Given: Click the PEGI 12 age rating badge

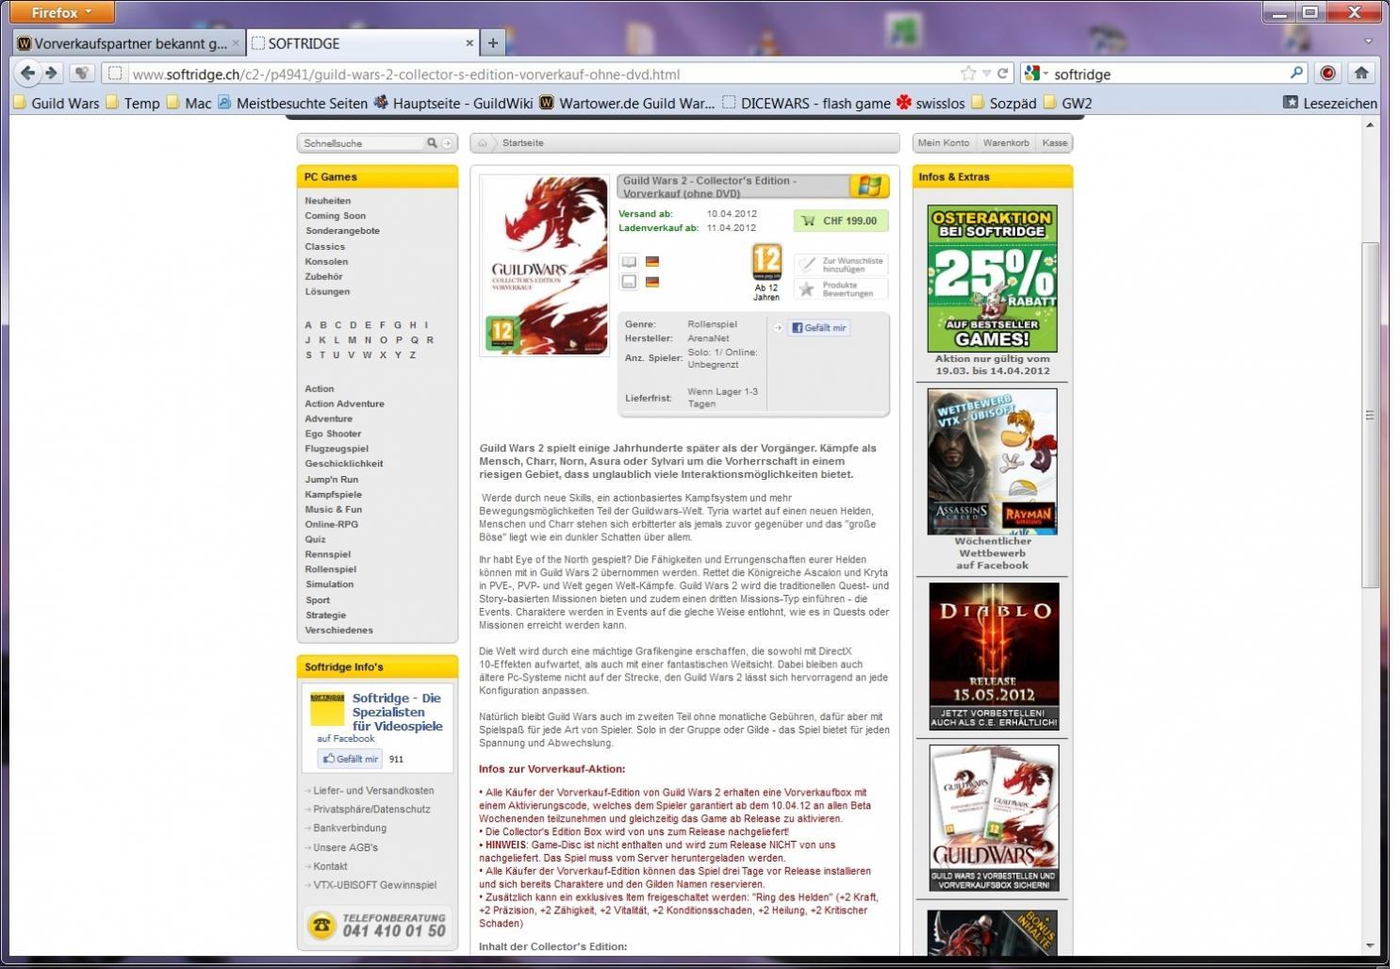Looking at the screenshot, I should pos(766,261).
